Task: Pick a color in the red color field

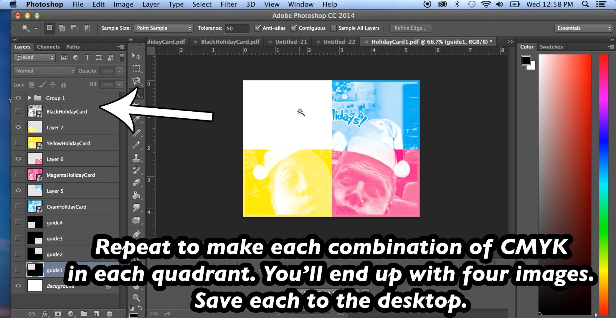Action: 565,184
